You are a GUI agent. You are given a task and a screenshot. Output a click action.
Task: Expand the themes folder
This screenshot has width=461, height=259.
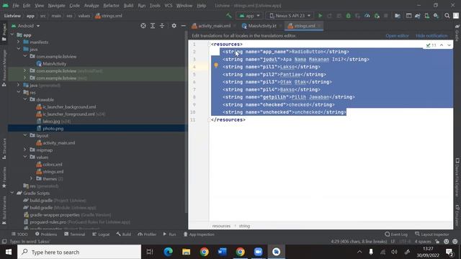coord(31,178)
